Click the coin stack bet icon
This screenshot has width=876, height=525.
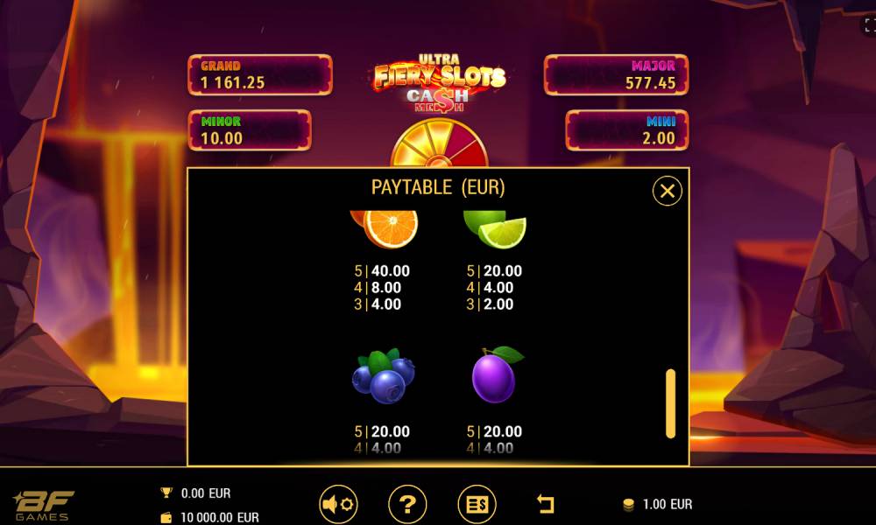click(x=628, y=504)
